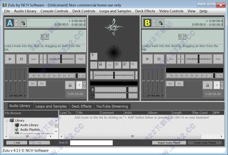This screenshot has height=155, width=228.
Task: Open Deck B selection dropdown arrow
Action: pyautogui.click(x=154, y=23)
